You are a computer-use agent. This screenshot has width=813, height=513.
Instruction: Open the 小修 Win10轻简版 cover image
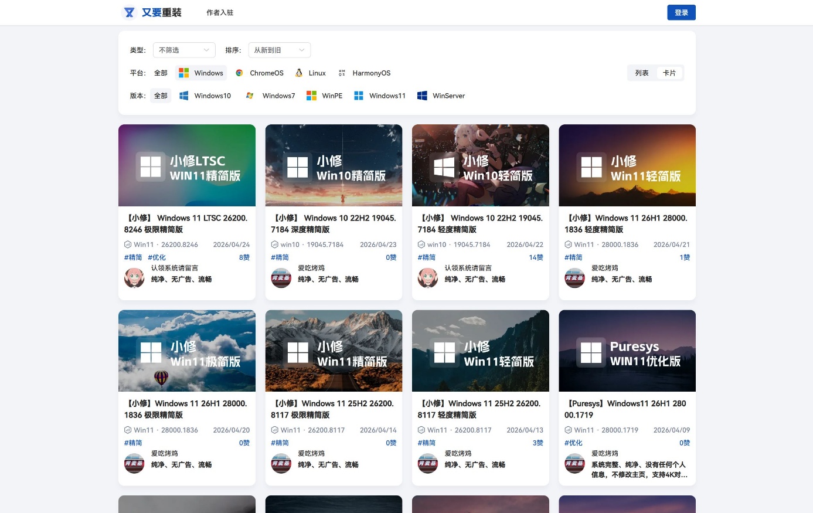pyautogui.click(x=481, y=165)
